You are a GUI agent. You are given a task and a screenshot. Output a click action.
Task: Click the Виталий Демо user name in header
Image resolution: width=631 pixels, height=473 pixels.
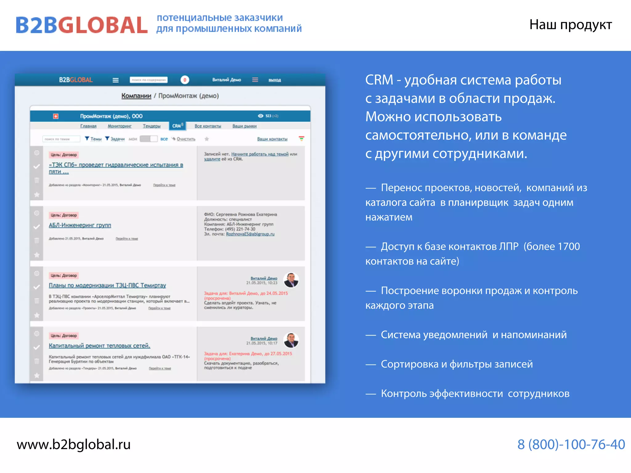point(227,80)
